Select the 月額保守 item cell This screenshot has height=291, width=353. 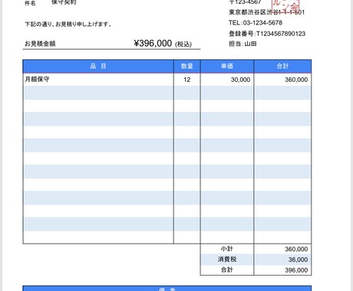pos(98,80)
